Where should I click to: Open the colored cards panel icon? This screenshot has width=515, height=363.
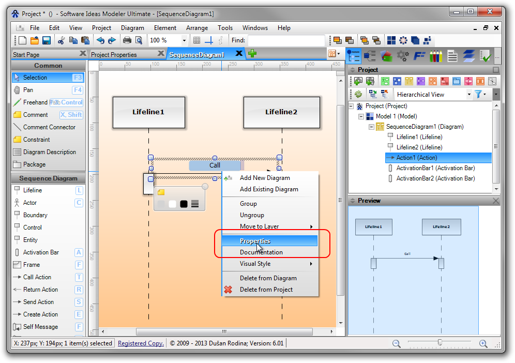[x=386, y=56]
